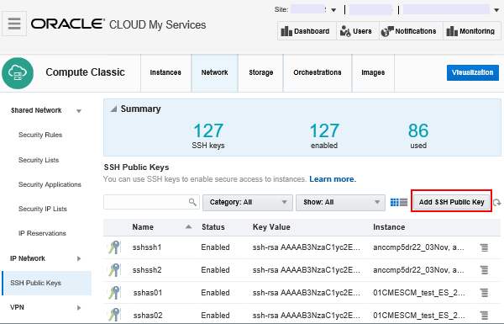This screenshot has height=324, width=504.
Task: Switch to grid view icon
Action: coord(394,202)
